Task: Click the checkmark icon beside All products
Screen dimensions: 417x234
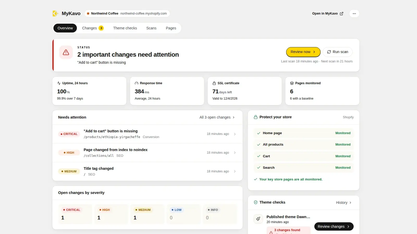Action: point(259,145)
